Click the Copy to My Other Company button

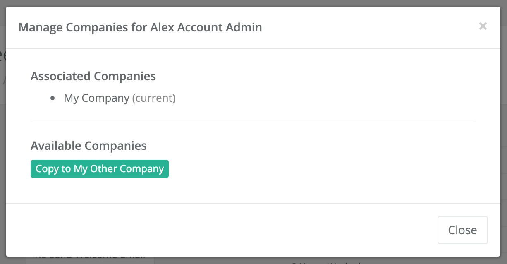click(100, 169)
